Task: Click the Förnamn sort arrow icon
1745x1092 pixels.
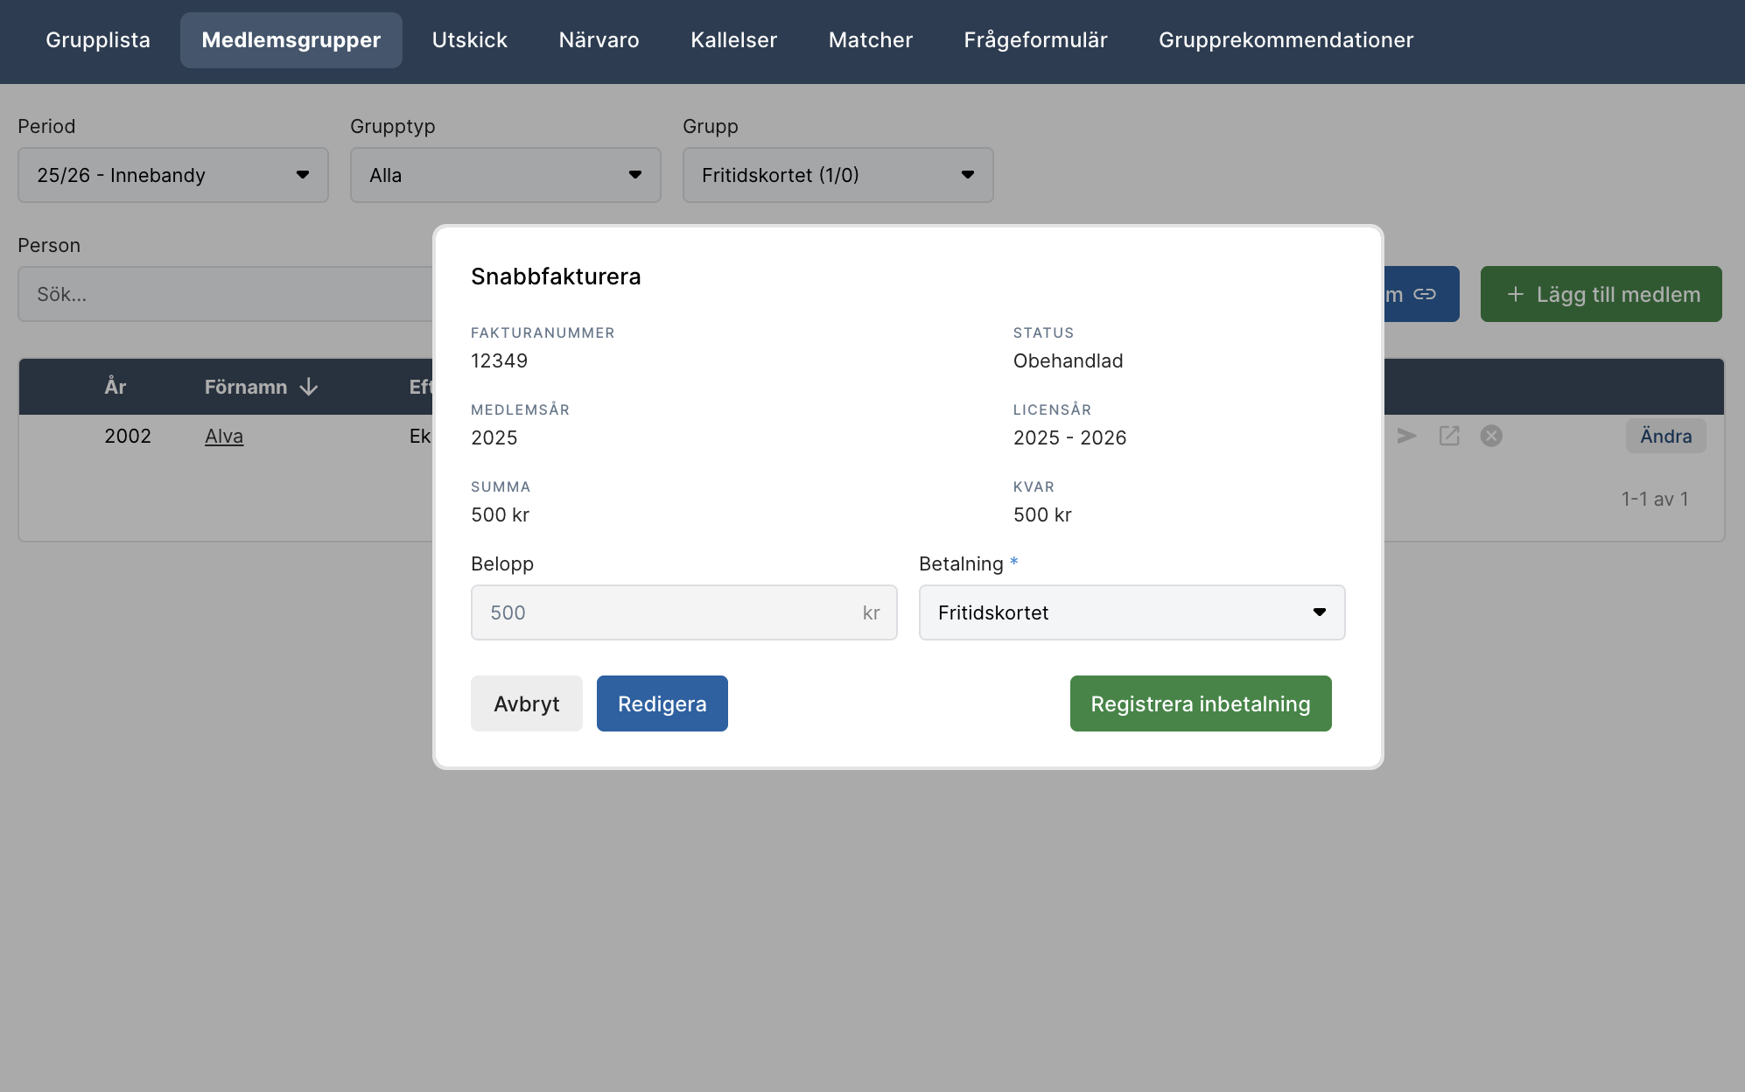Action: tap(309, 387)
